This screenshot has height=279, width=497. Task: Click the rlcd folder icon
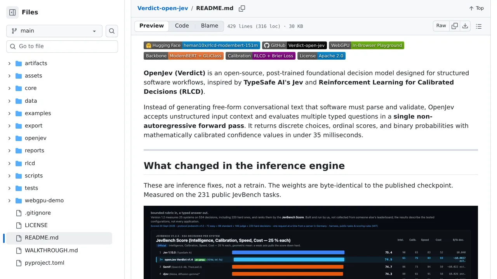click(x=19, y=163)
